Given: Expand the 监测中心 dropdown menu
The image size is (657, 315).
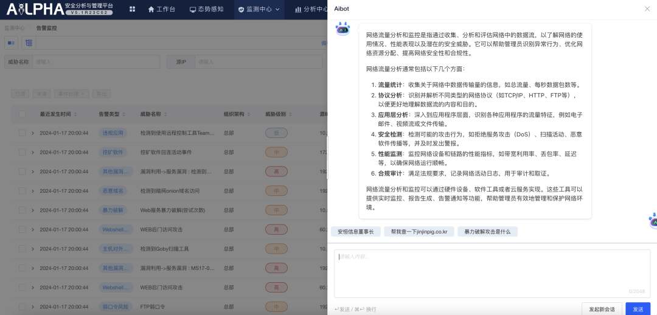Looking at the screenshot, I should tap(259, 10).
